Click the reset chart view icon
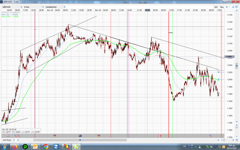The height and width of the screenshot is (150, 240). (x=237, y=140)
